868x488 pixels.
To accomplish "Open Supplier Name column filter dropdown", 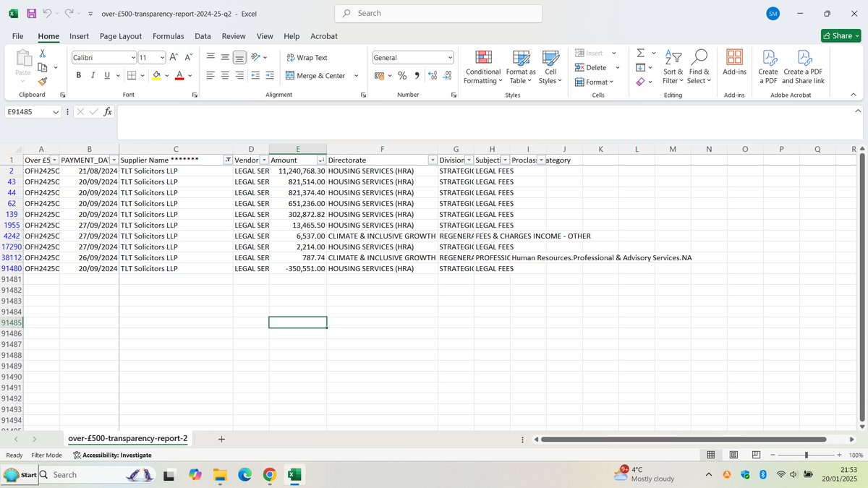I will [228, 160].
